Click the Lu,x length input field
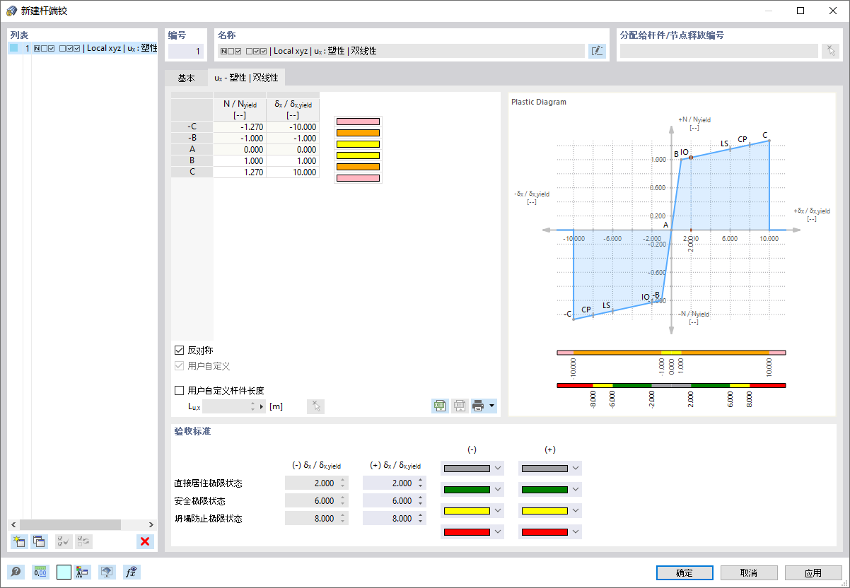This screenshot has width=850, height=588. pyautogui.click(x=226, y=406)
